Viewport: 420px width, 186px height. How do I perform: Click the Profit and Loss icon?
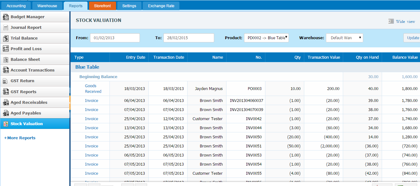pyautogui.click(x=6, y=49)
